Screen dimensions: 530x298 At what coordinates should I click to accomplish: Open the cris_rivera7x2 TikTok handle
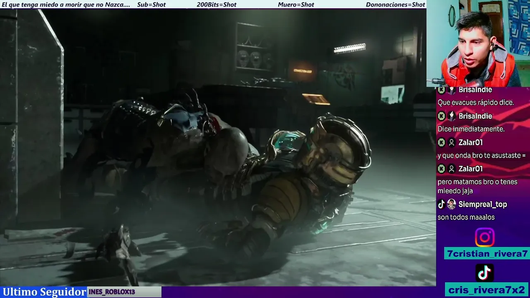[x=487, y=289]
